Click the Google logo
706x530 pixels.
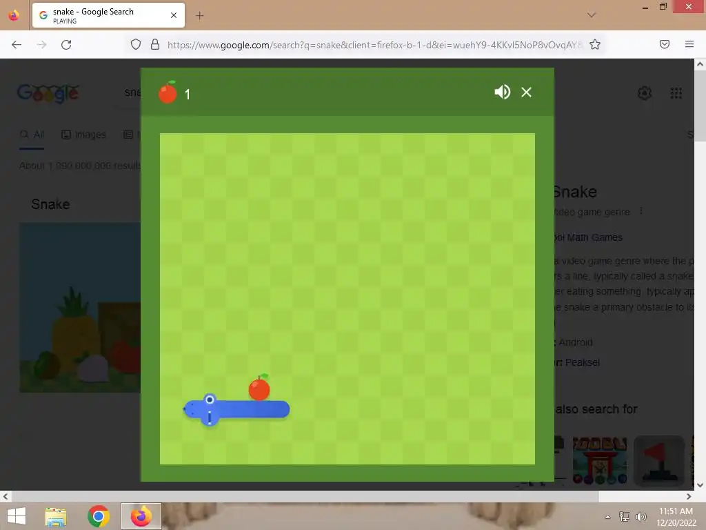coord(48,94)
